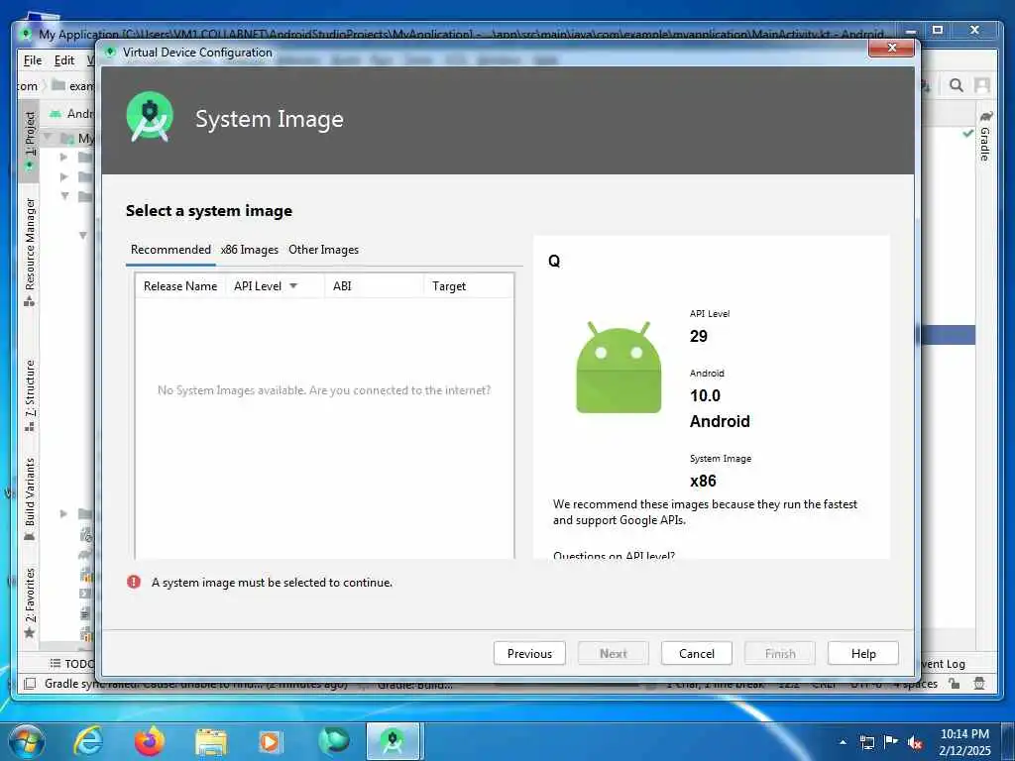Click the inspector hat icon in status bar
The width and height of the screenshot is (1015, 761).
pyautogui.click(x=979, y=684)
